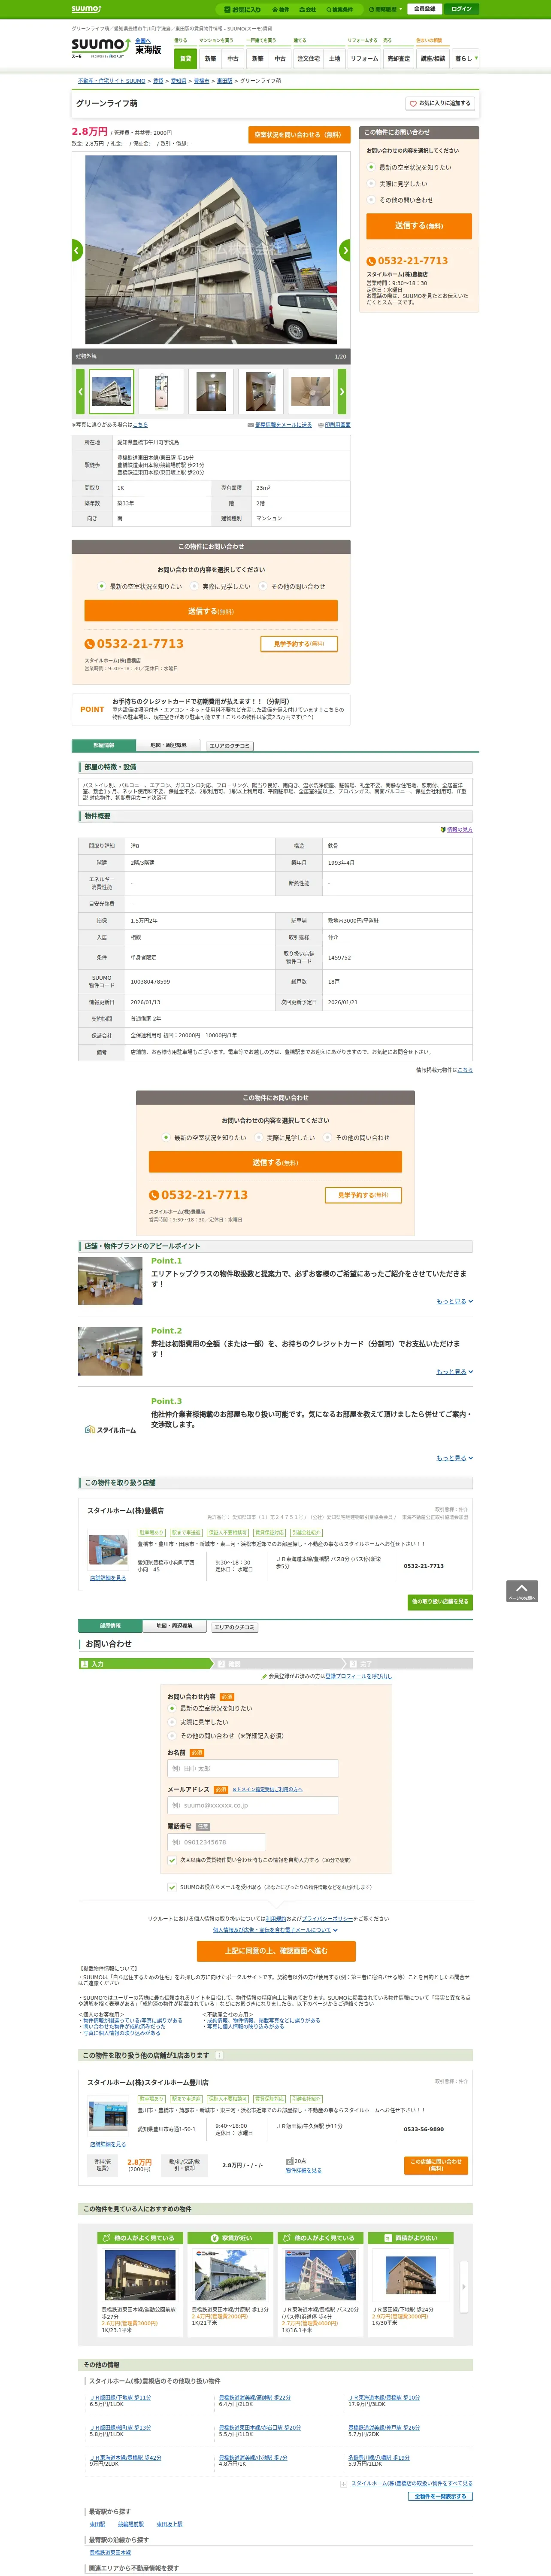Expand もっと見る under Point.1
The width and height of the screenshot is (551, 2576).
455,1301
